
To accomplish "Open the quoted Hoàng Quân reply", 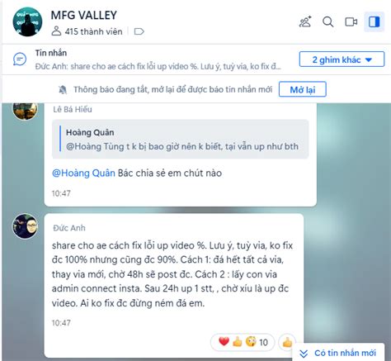I will pyautogui.click(x=181, y=140).
